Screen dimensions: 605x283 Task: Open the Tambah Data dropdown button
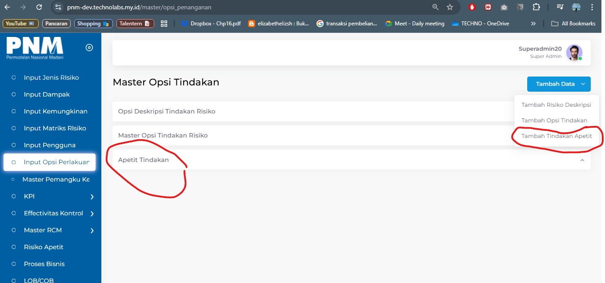[x=559, y=84]
